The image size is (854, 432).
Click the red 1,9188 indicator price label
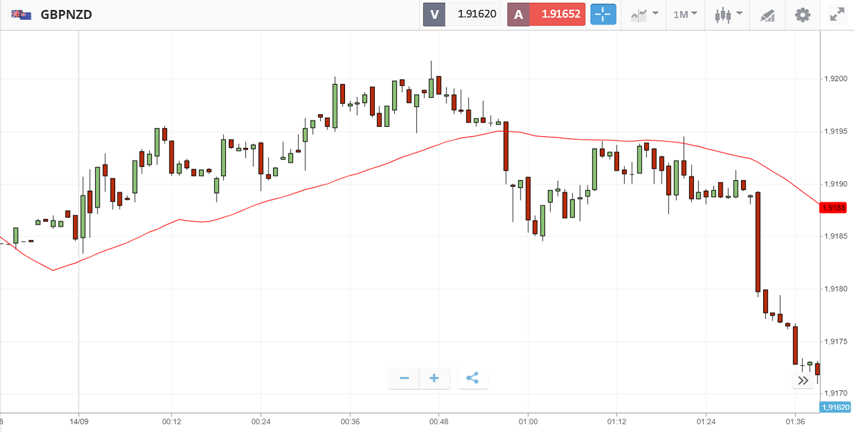coord(834,208)
